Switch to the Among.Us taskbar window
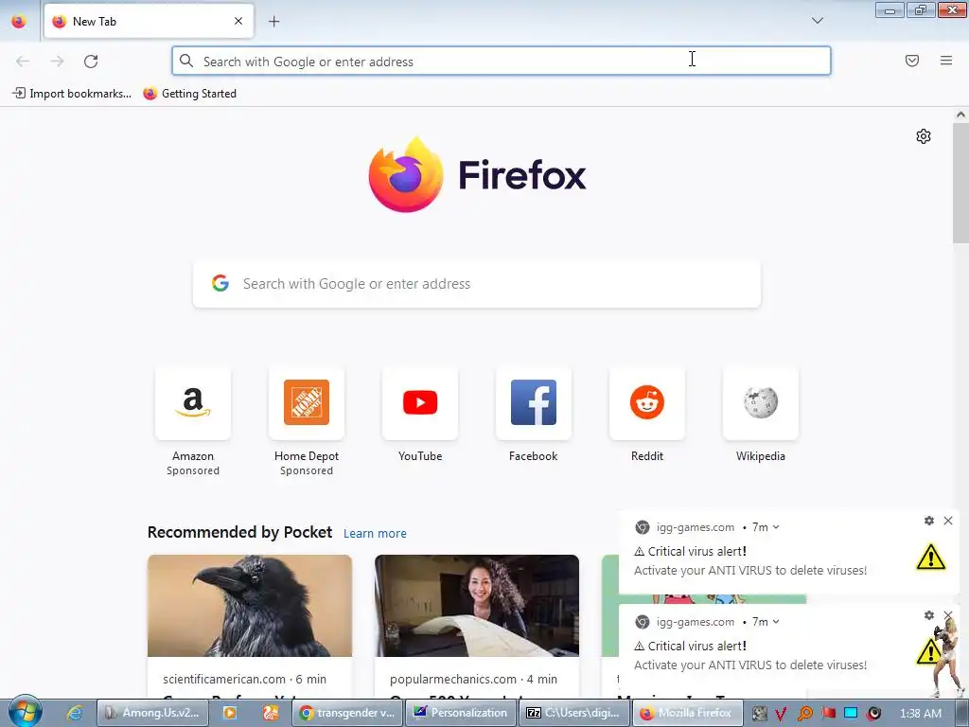 click(x=152, y=713)
